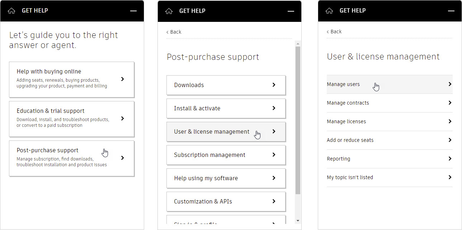Click 'Post-purchase support' heading text

(213, 57)
